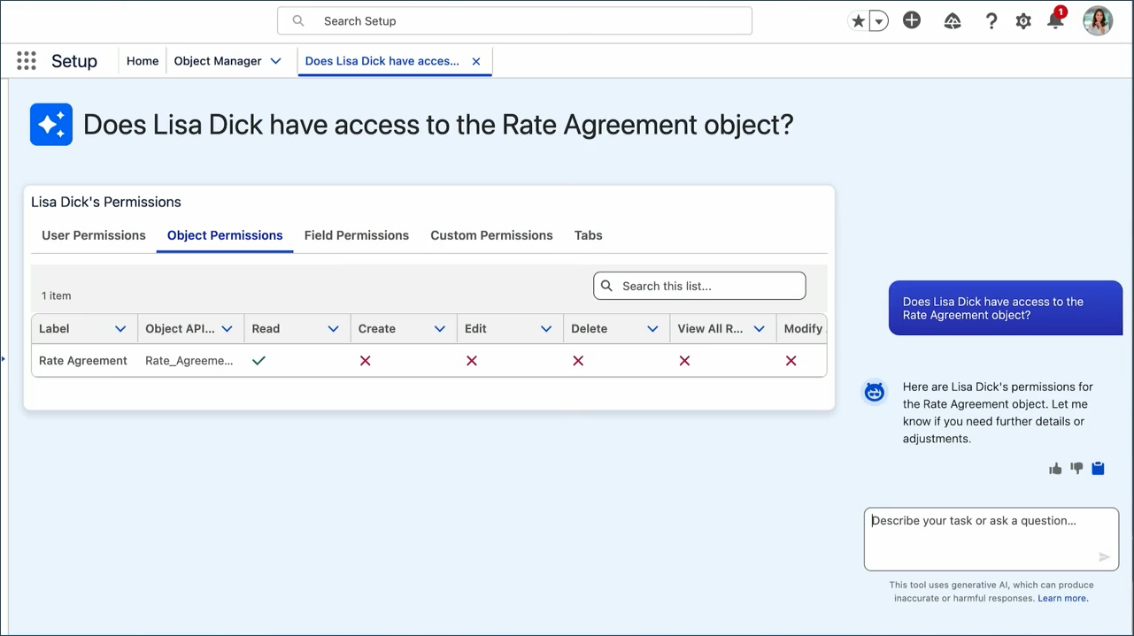Switch to the Field Permissions tab
This screenshot has width=1134, height=636.
(x=357, y=235)
